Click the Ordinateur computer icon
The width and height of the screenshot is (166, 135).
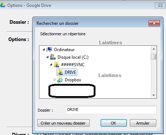pyautogui.click(x=49, y=49)
